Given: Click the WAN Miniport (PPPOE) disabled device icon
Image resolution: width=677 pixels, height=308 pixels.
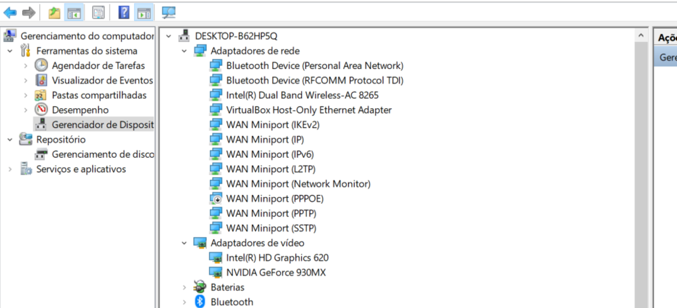Looking at the screenshot, I should point(216,199).
